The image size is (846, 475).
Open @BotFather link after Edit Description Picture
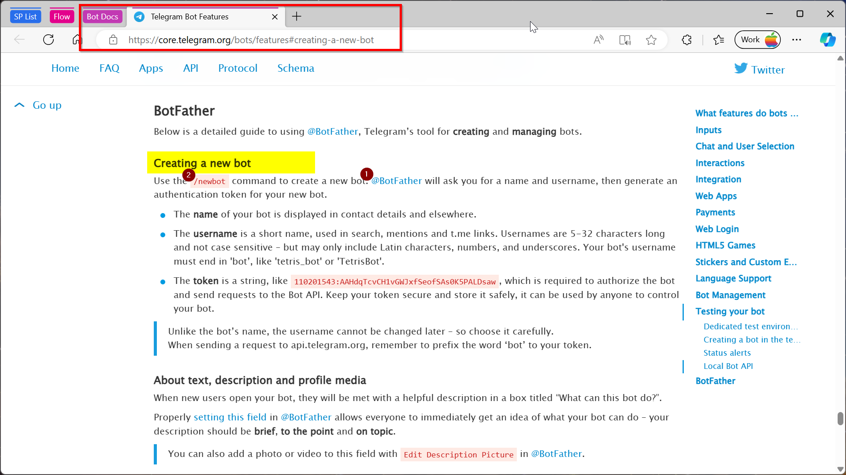556,454
